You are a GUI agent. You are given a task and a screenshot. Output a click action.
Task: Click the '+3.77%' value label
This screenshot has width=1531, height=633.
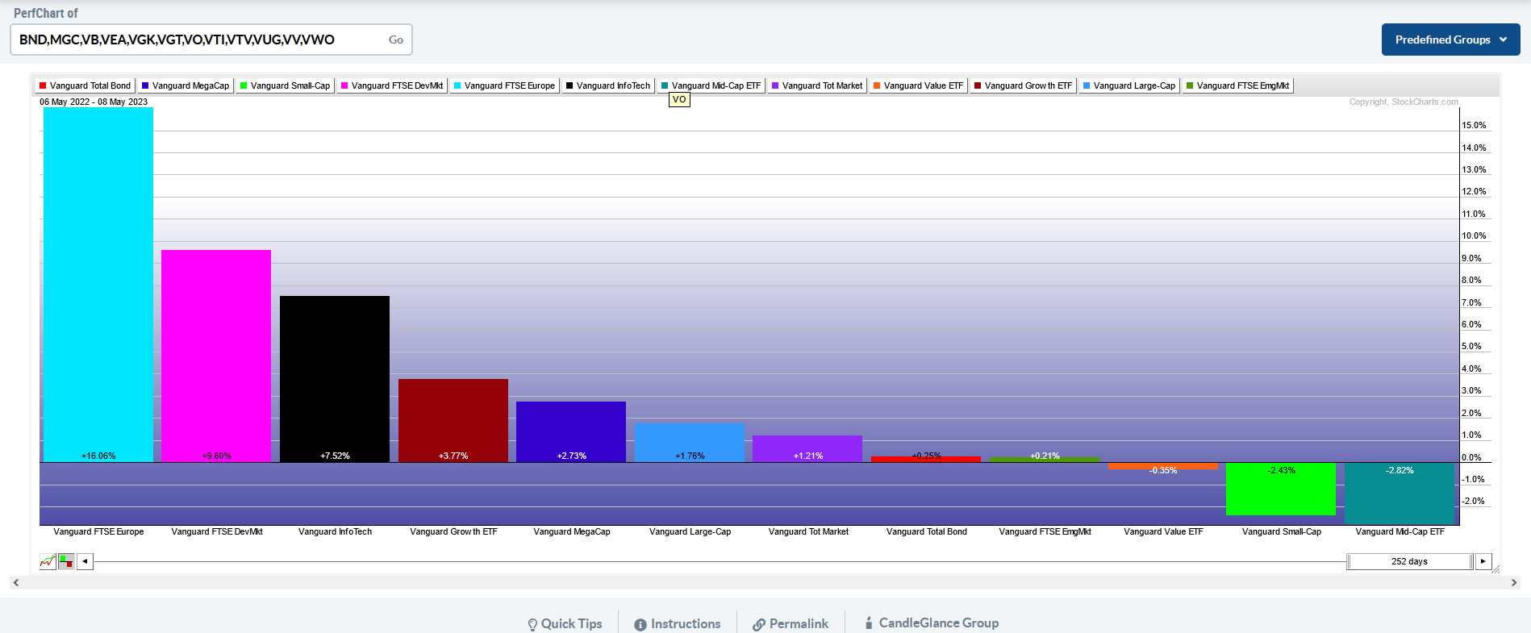click(453, 456)
